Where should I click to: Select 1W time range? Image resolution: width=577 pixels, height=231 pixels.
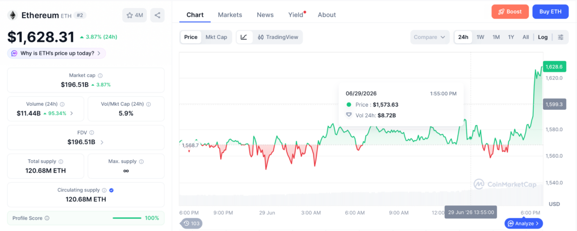click(480, 37)
